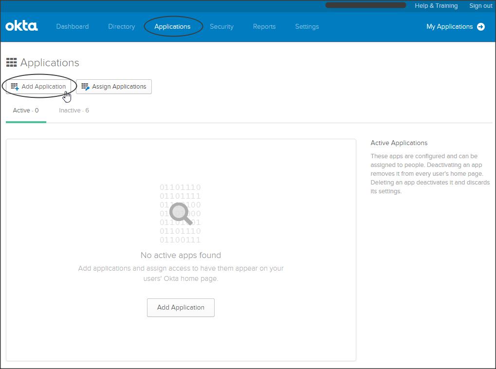Switch to the Active - 0 tab
496x369 pixels.
26,111
